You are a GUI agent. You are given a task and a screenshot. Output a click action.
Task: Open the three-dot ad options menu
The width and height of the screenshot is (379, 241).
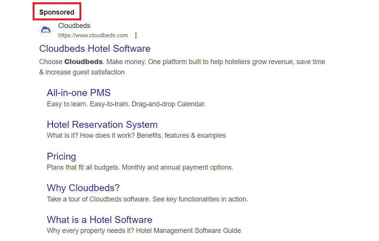click(x=136, y=36)
